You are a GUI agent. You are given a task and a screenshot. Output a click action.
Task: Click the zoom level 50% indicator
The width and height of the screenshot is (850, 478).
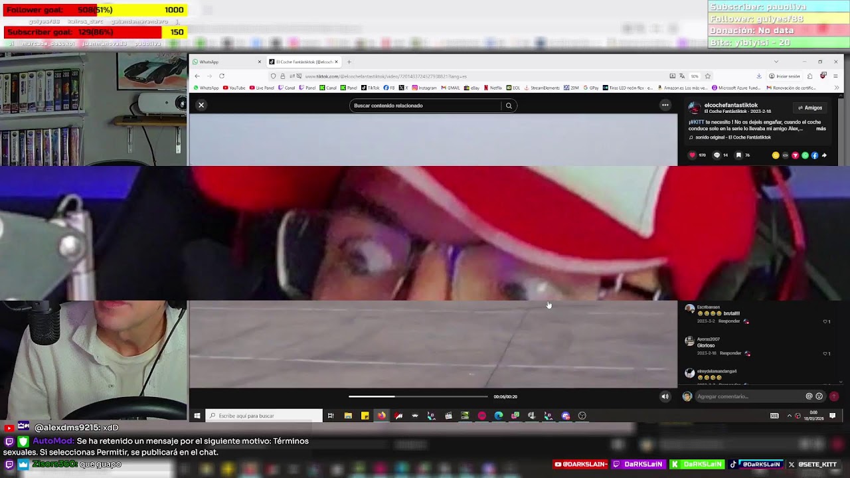(695, 76)
